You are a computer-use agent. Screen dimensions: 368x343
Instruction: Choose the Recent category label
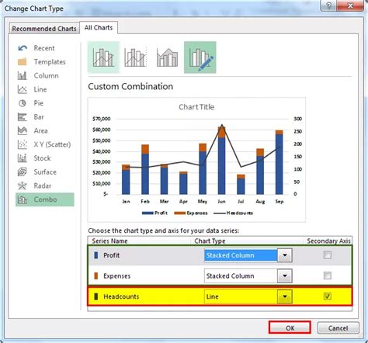pos(44,48)
